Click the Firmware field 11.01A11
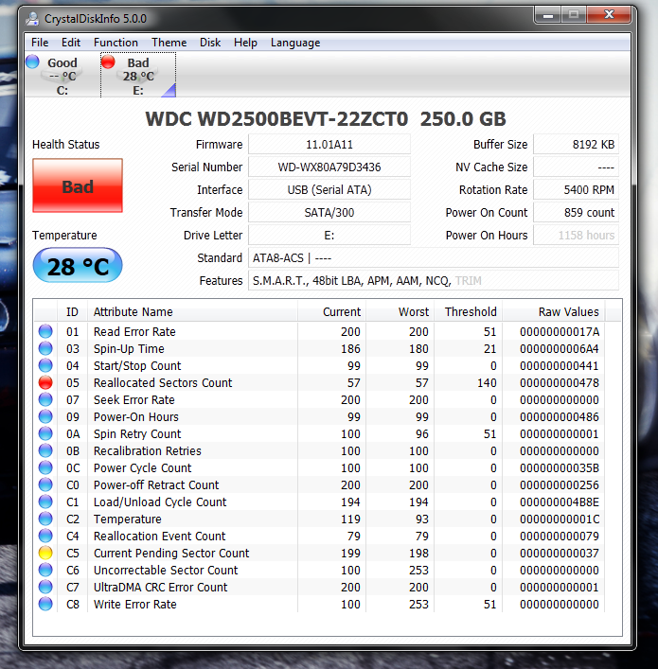The height and width of the screenshot is (669, 658). pos(329,144)
